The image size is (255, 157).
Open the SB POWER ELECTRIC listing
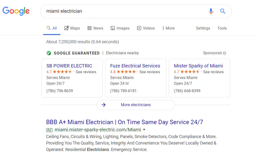(x=69, y=66)
